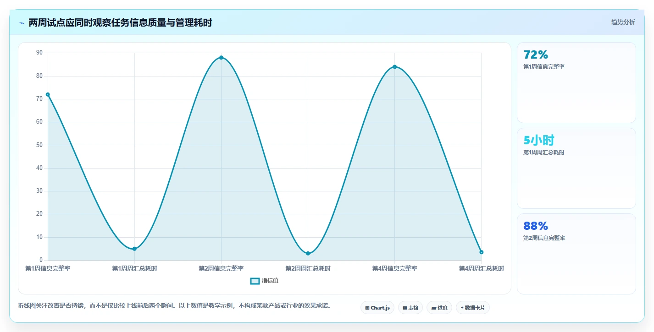Click the 指标值 legend text

tap(270, 281)
